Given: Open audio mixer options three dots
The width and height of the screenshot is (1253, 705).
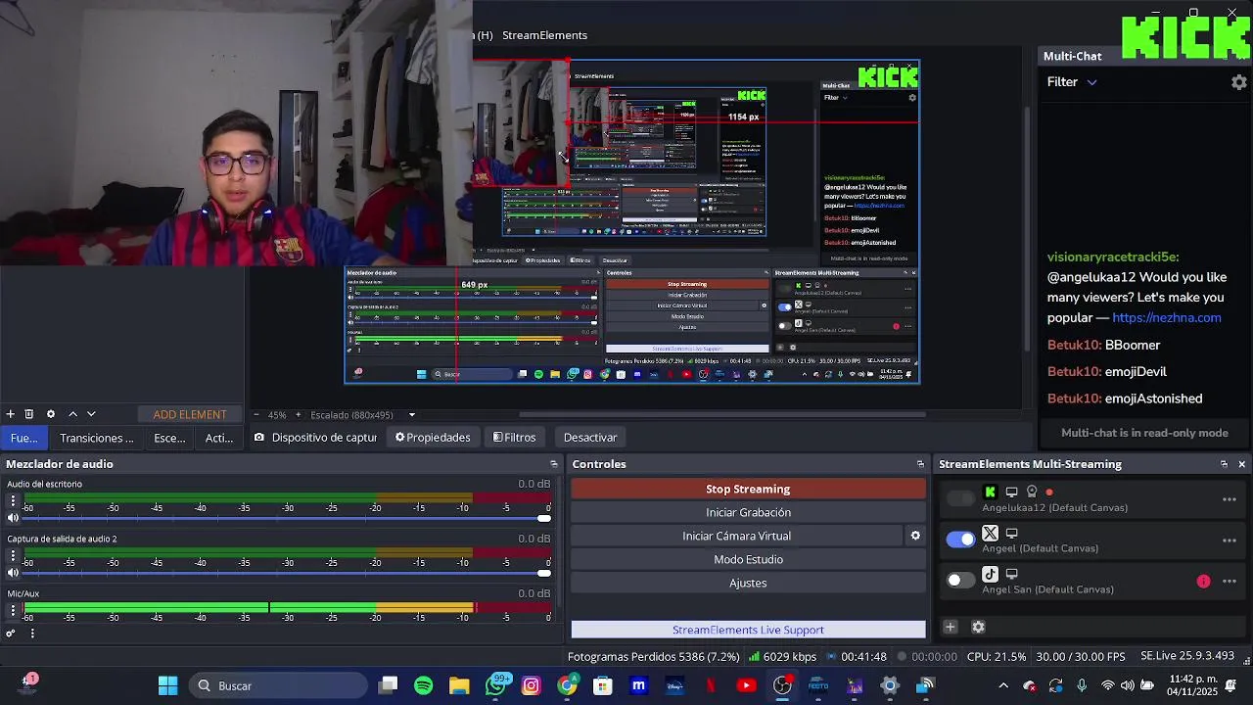Looking at the screenshot, I should (32, 634).
